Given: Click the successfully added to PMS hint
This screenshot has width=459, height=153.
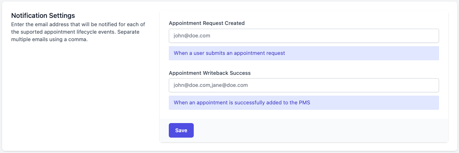Looking at the screenshot, I should click(242, 103).
